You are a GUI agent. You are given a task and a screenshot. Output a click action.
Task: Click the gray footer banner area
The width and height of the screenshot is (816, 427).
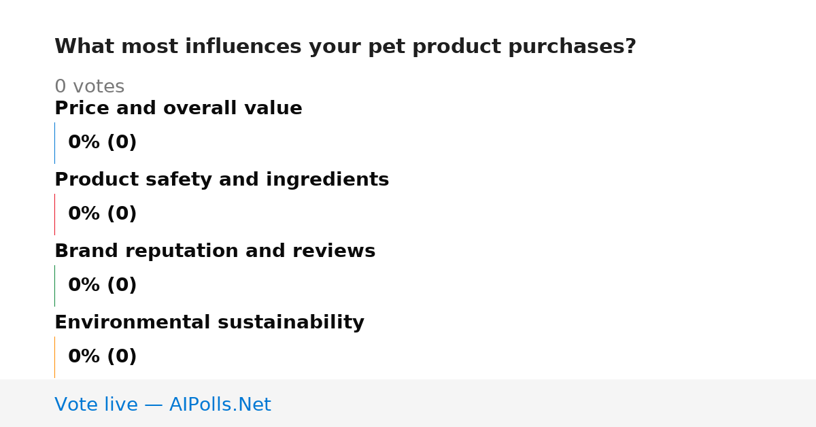408,403
